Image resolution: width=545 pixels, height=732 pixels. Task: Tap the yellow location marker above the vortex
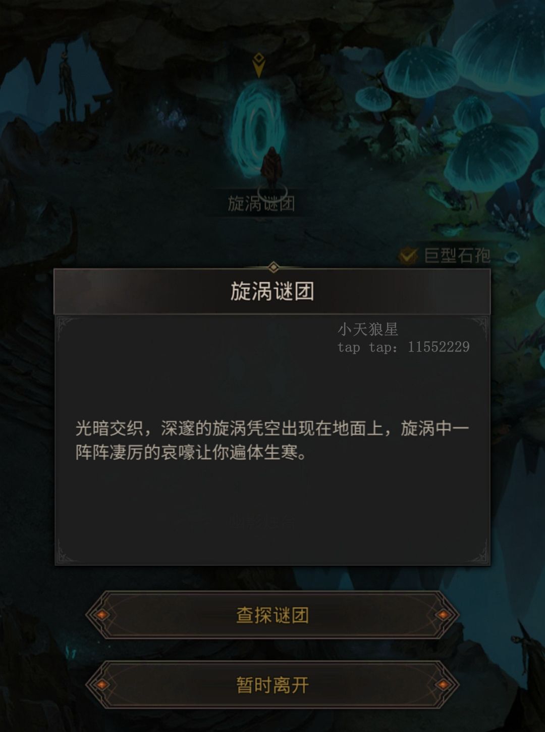[259, 65]
